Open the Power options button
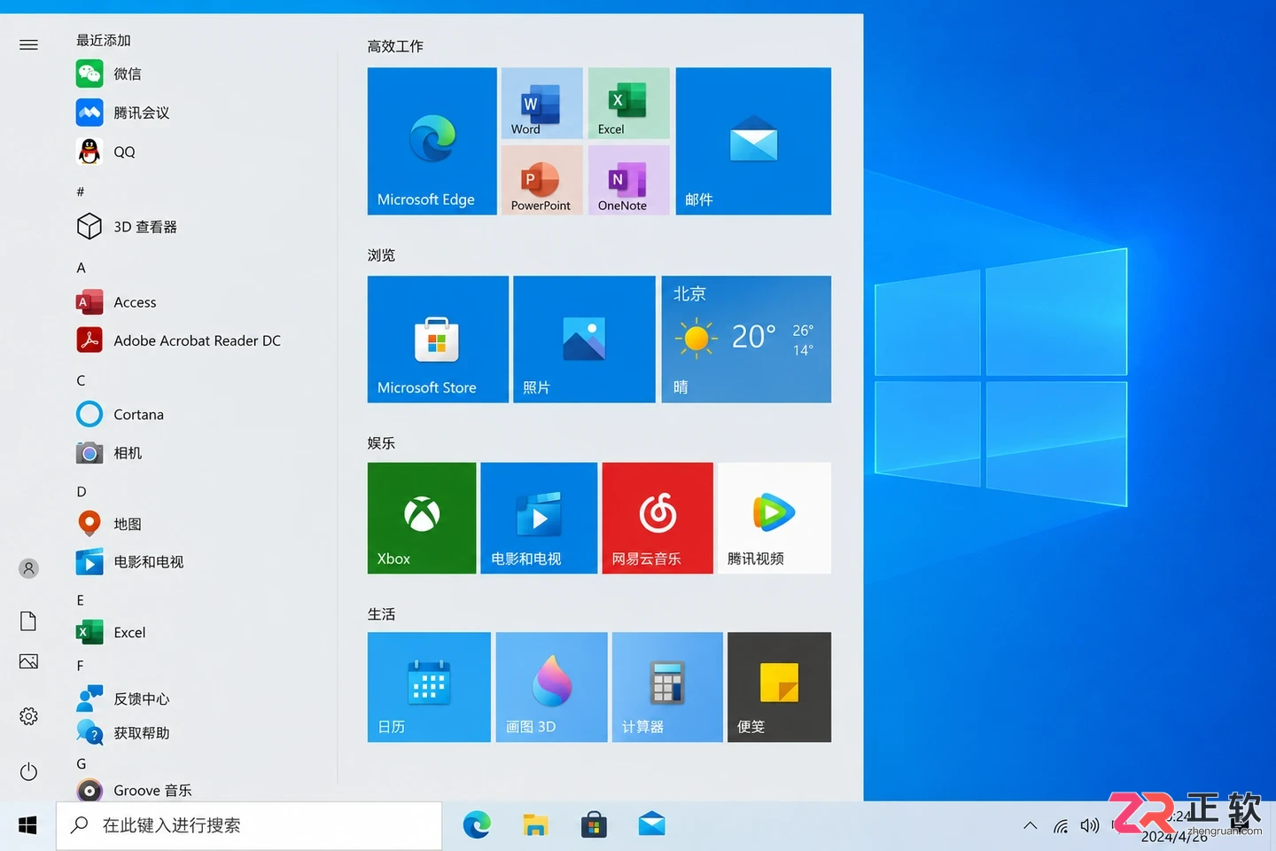Screen dimensions: 1276x851 (28, 771)
